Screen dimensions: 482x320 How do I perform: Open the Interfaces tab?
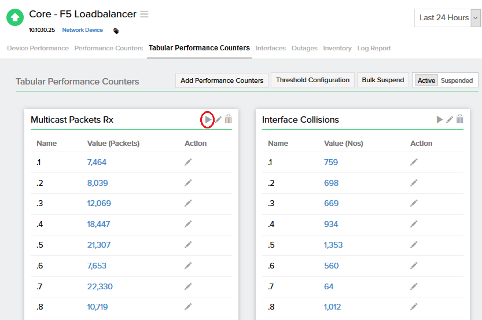271,48
